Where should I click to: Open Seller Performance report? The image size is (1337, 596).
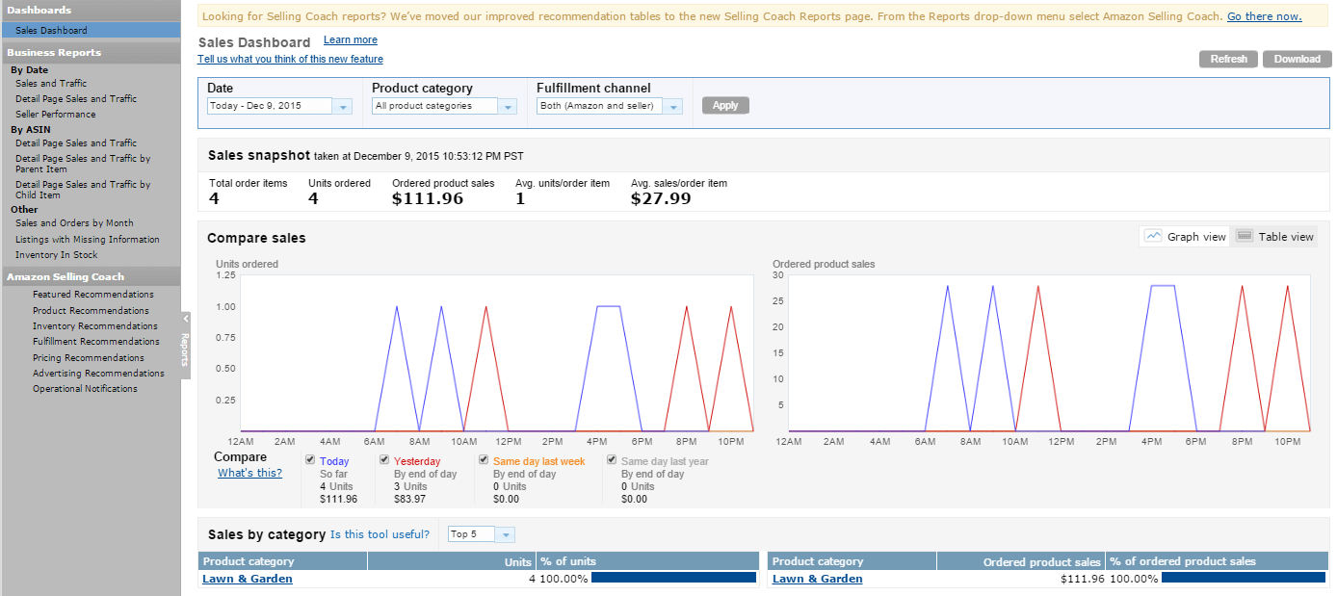tap(56, 115)
